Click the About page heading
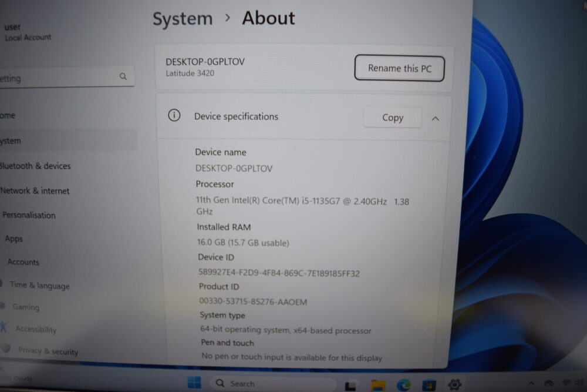Viewport: 587px width, 392px height. pyautogui.click(x=268, y=18)
